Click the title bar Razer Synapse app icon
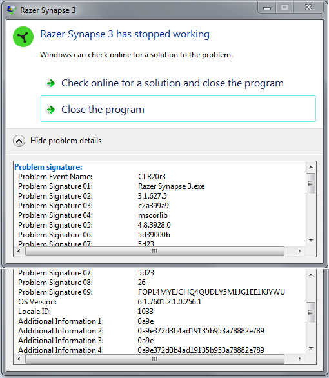The height and width of the screenshot is (378, 329). [x=12, y=10]
